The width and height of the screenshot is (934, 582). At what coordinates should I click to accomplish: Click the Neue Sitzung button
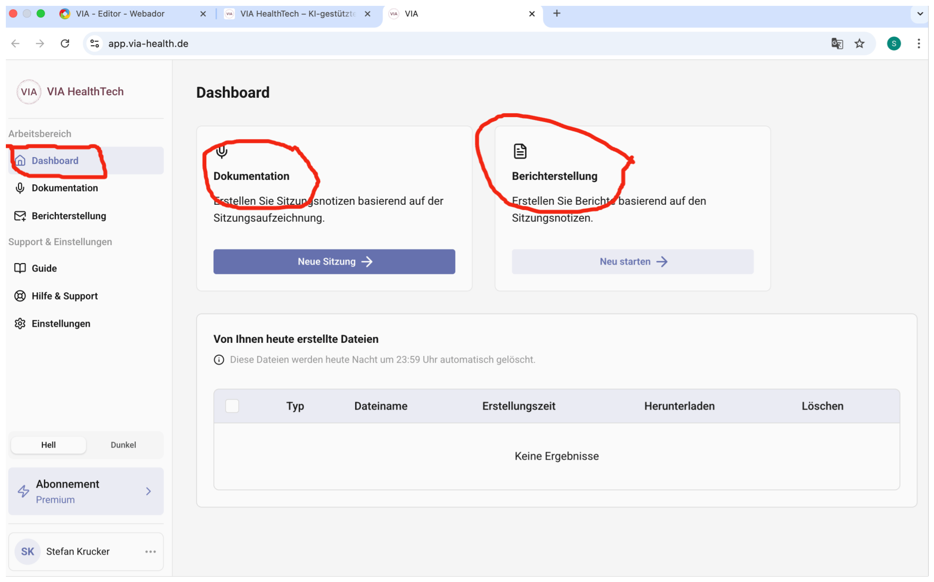pyautogui.click(x=334, y=262)
